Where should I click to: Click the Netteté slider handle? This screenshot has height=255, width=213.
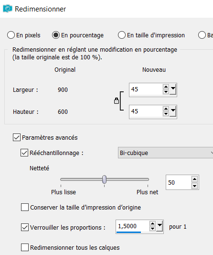(x=105, y=179)
